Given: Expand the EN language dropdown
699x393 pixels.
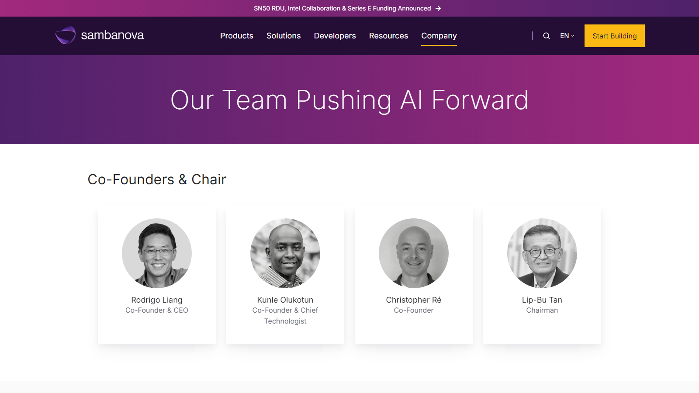Looking at the screenshot, I should [x=567, y=36].
